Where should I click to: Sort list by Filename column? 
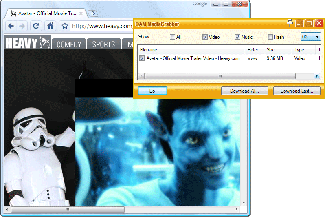[x=191, y=50]
